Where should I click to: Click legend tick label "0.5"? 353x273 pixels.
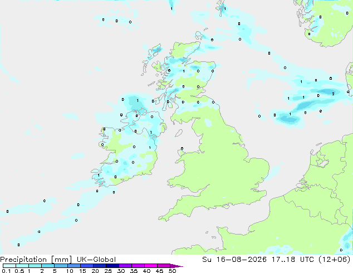19,271
